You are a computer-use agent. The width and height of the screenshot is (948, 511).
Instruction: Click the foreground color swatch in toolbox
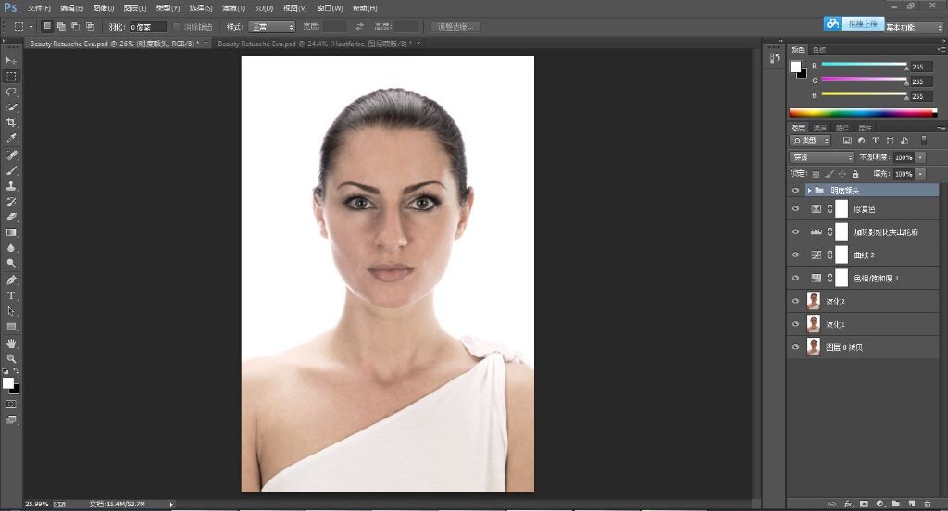[7, 383]
